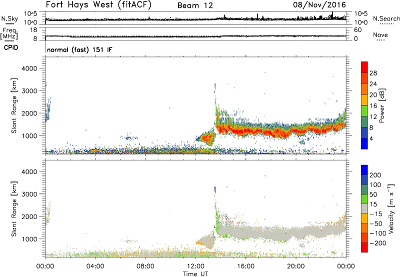Click the 08:00 time tick label
Viewport: 400px width, 277px height.
click(x=145, y=266)
